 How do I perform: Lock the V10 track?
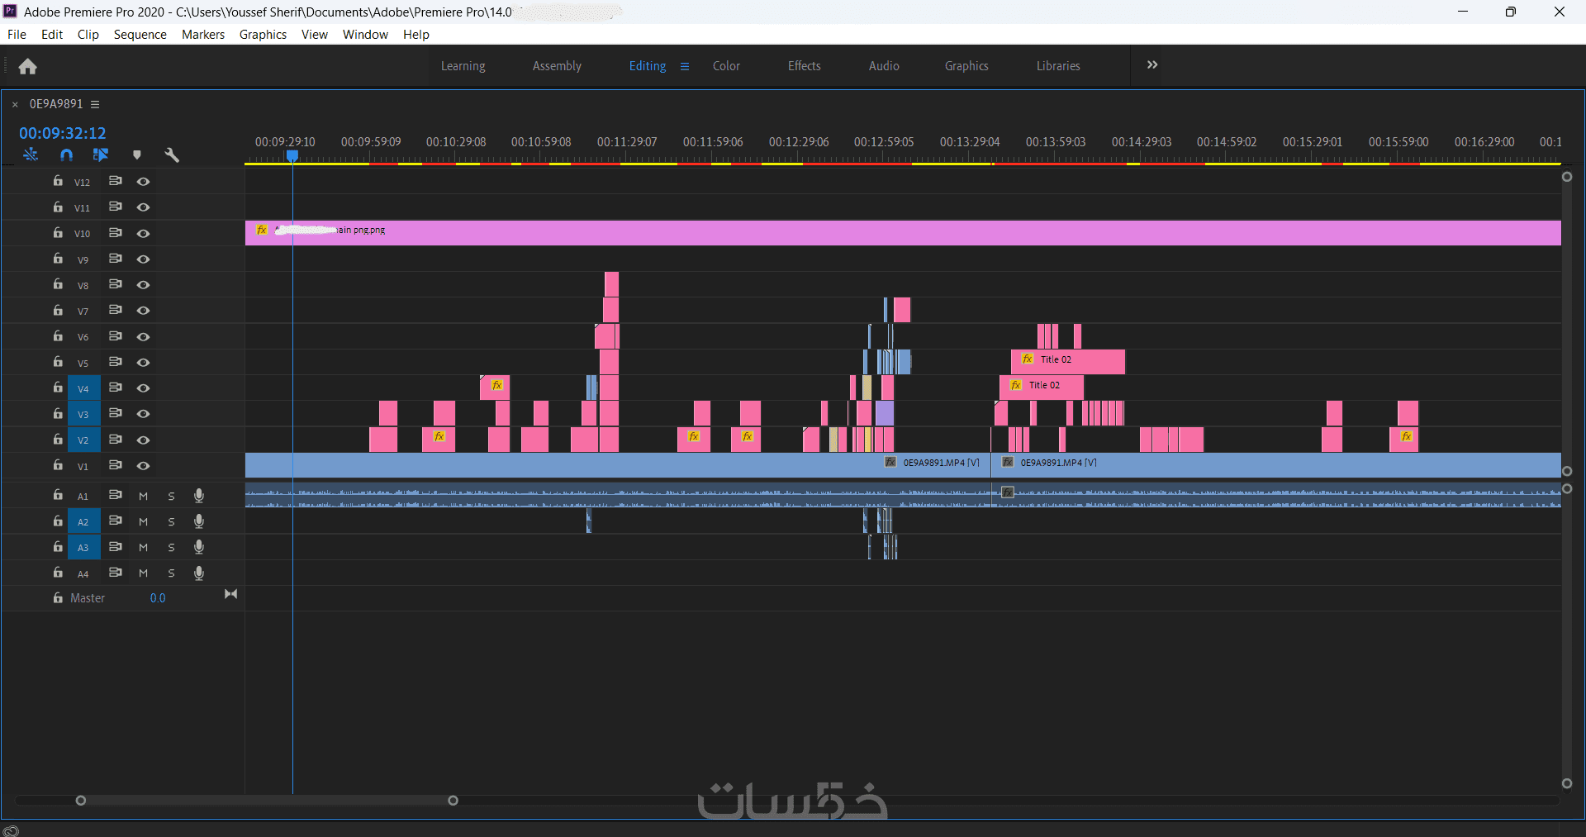(58, 233)
